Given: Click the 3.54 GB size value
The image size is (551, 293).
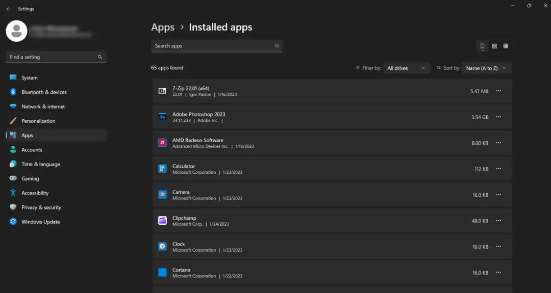Looking at the screenshot, I should pyautogui.click(x=480, y=117).
